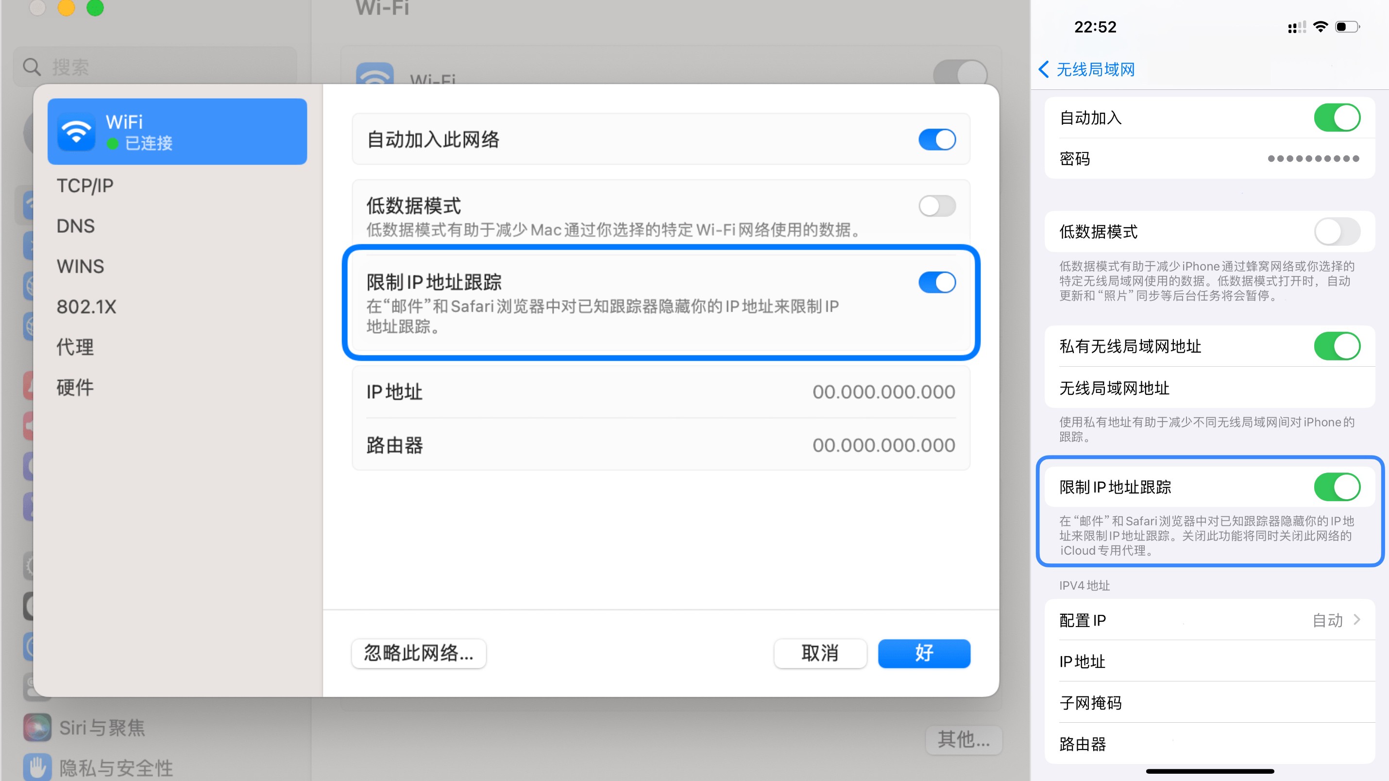Toggle 限制 IP 地址跟踪 switch on iPhone

1337,487
